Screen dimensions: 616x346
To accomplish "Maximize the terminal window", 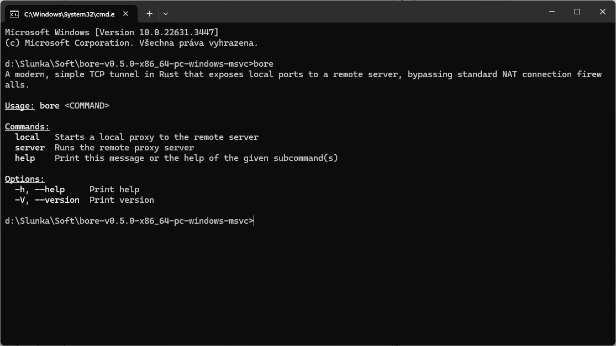I will 577,12.
